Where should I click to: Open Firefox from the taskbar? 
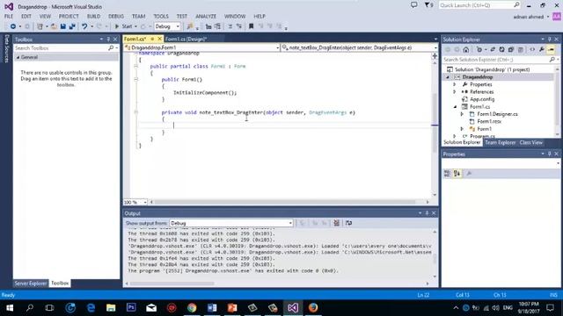[x=313, y=308]
